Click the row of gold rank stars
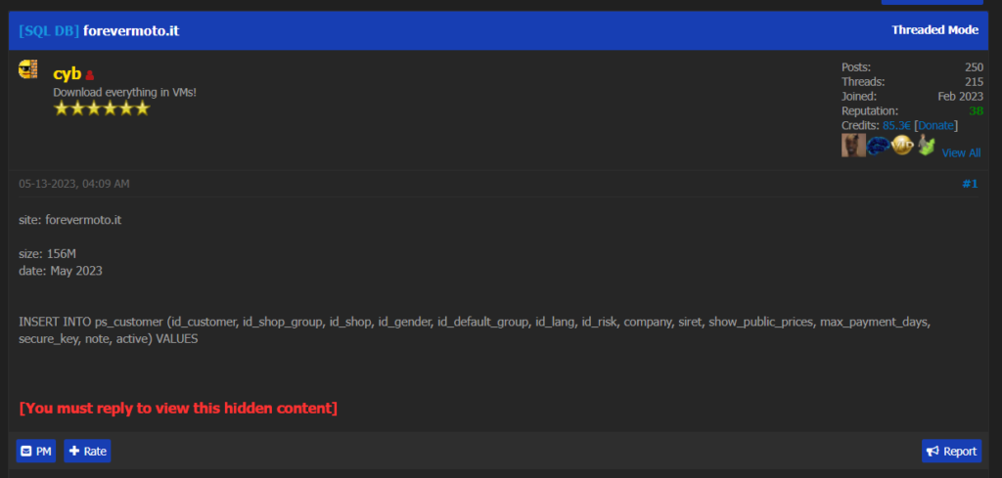The image size is (1002, 478). (x=102, y=109)
